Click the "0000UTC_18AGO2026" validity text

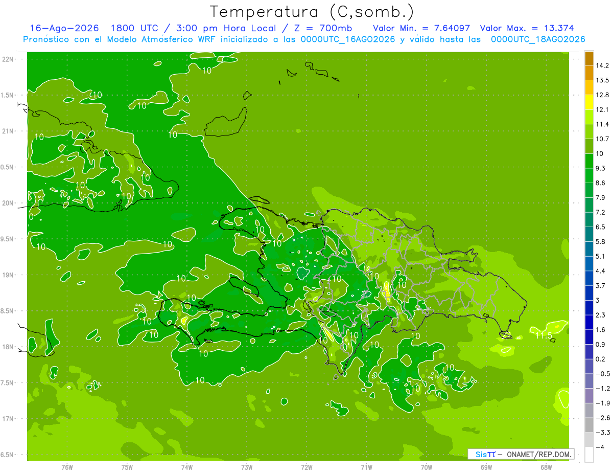click(538, 39)
